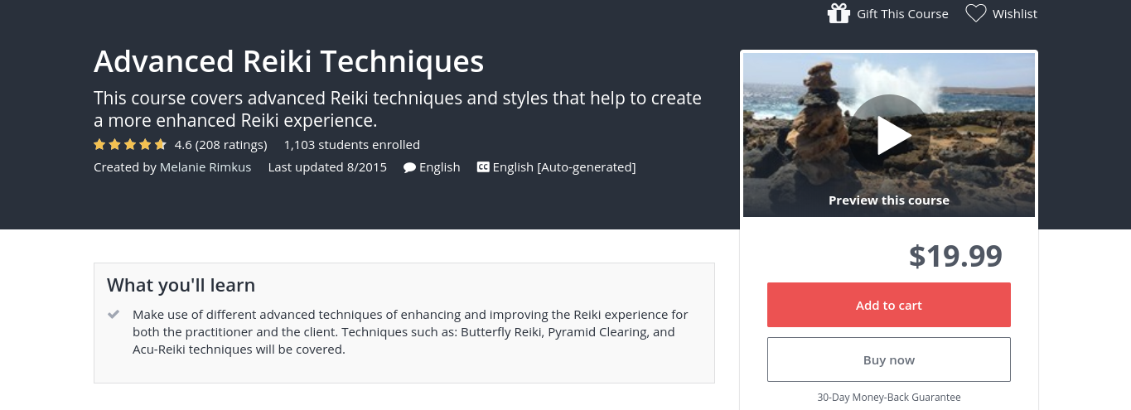1131x410 pixels.
Task: Click the 30-Day Money-Back Guarantee text
Action: click(889, 398)
